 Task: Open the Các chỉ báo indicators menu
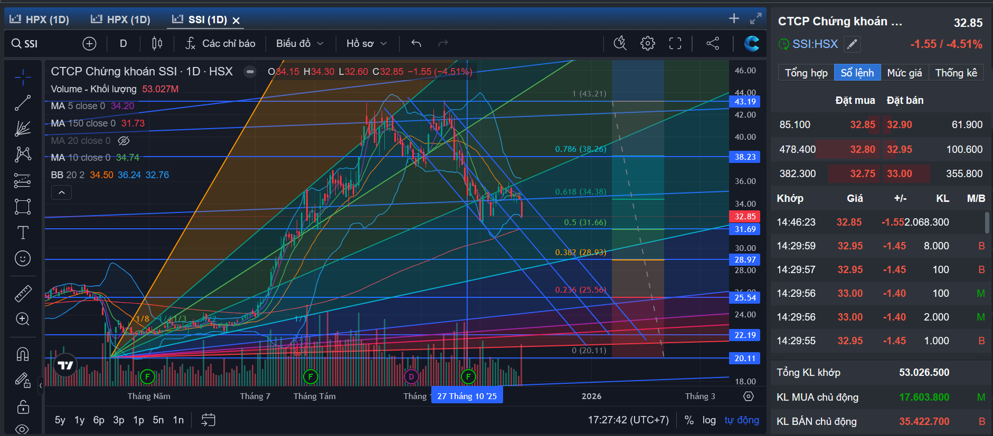click(x=220, y=44)
